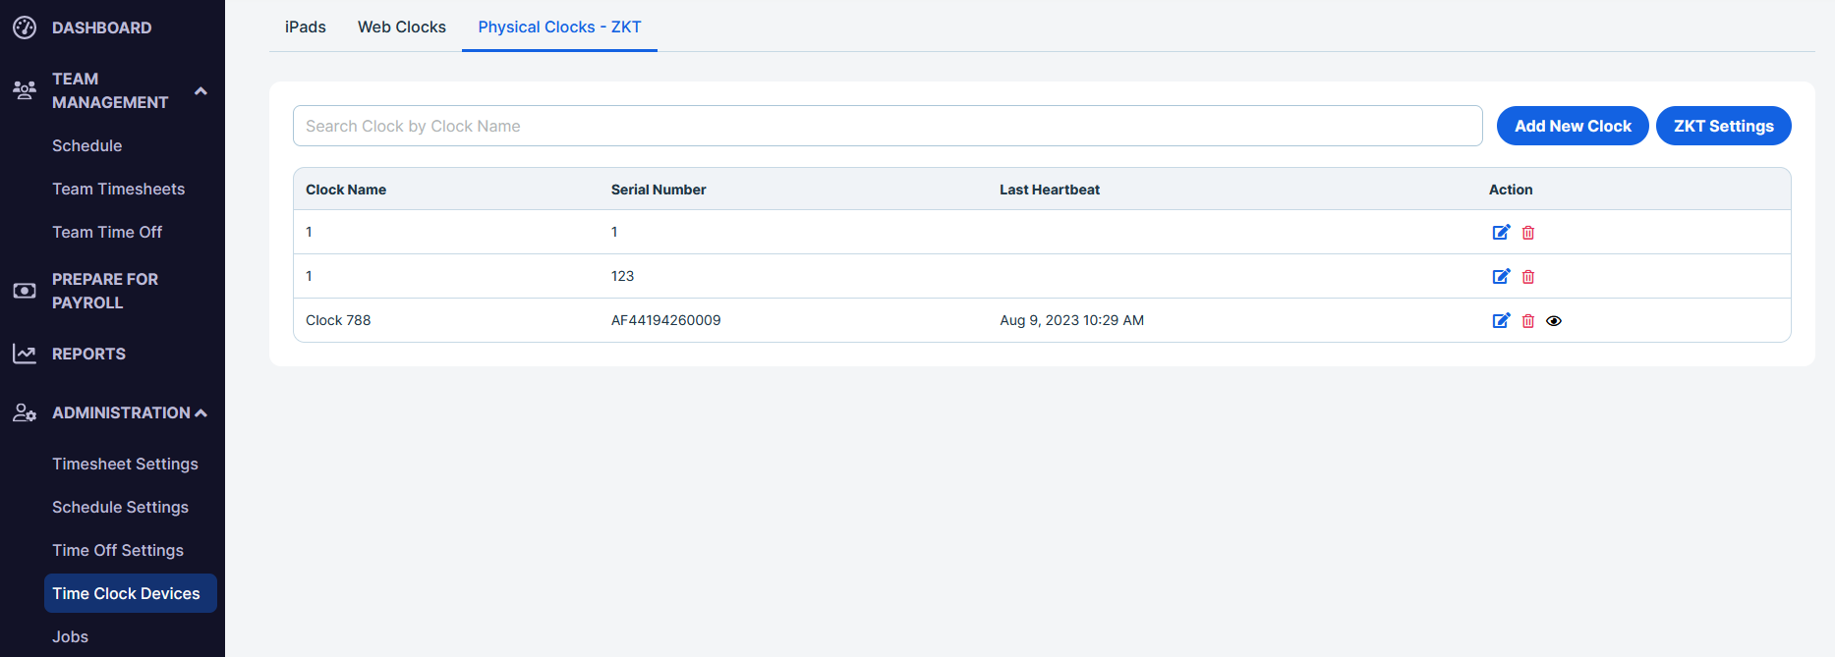This screenshot has height=657, width=1835.
Task: Select the Physical Clocks - ZKT tab
Action: click(559, 27)
